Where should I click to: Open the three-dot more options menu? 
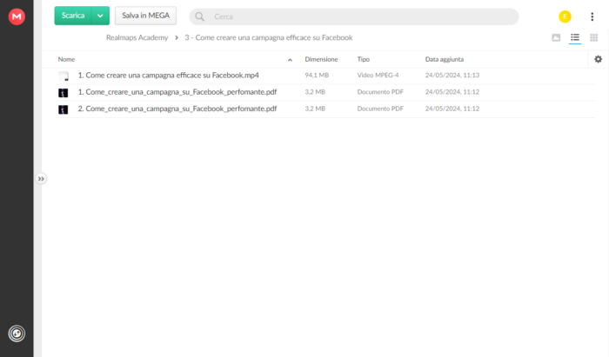tap(592, 17)
